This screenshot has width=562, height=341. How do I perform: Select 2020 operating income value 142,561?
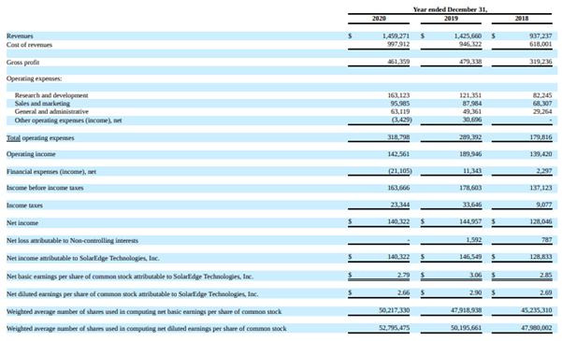[x=398, y=154]
